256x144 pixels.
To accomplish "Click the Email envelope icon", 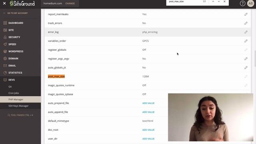I will pos(5,66).
